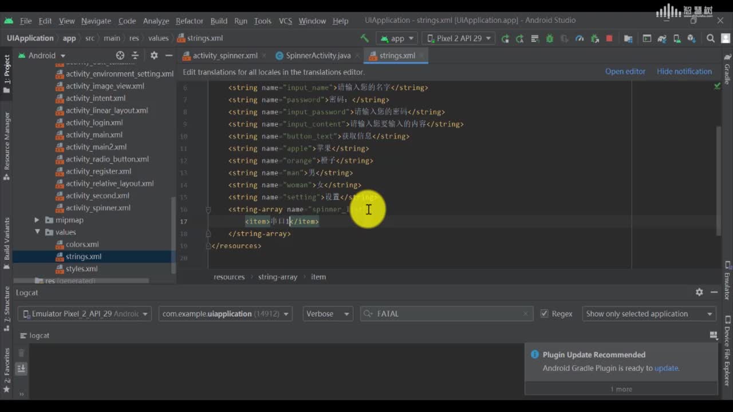
Task: Open the VCS menu
Action: [x=285, y=21]
